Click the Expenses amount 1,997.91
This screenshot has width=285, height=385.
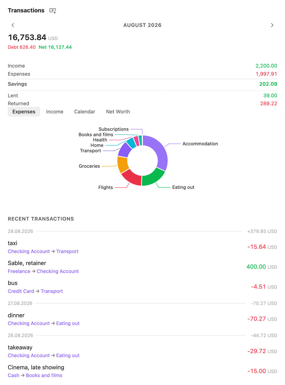(x=266, y=74)
